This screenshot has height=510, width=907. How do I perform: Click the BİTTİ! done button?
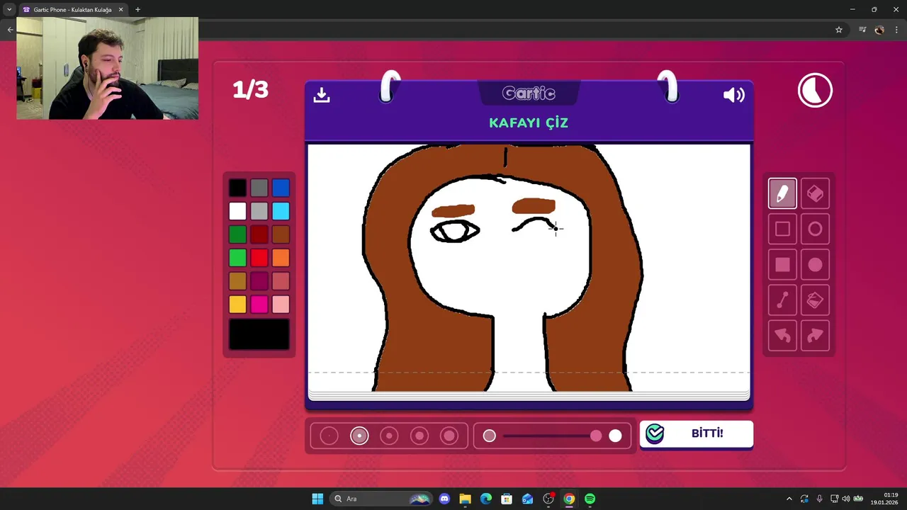coord(697,433)
